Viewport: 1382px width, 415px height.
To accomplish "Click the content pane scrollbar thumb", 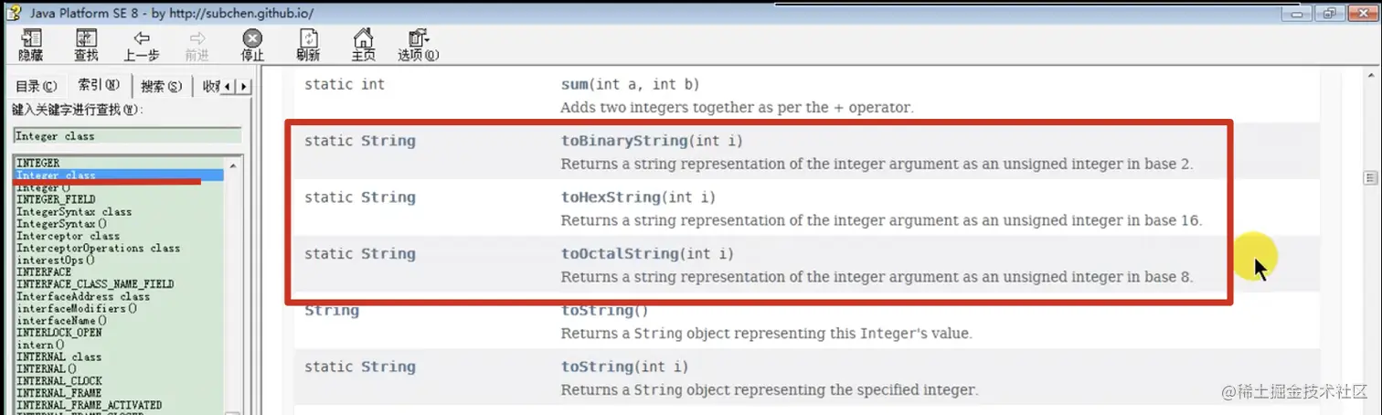I will tap(1370, 177).
